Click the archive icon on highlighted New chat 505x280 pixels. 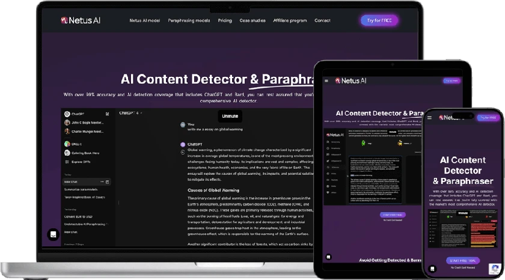(x=107, y=182)
